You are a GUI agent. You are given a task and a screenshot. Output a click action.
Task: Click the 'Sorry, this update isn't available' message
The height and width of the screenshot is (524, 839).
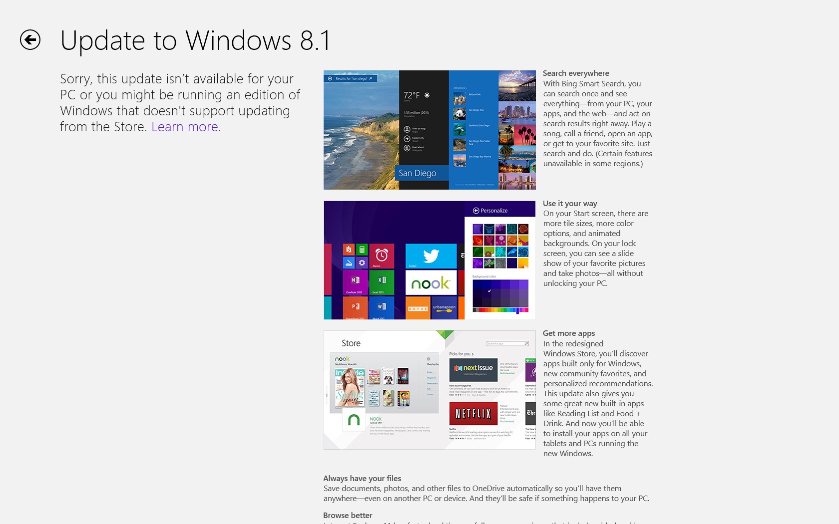point(180,103)
